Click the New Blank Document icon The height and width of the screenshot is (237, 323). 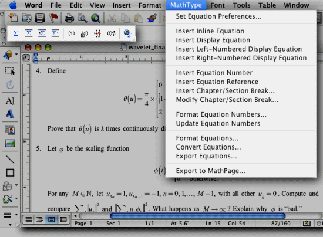coord(13,18)
